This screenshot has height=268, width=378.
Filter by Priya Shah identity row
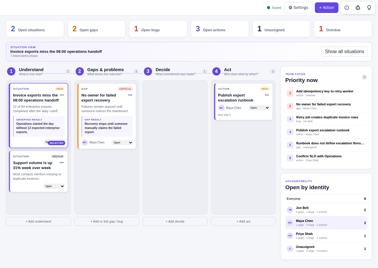point(326,236)
